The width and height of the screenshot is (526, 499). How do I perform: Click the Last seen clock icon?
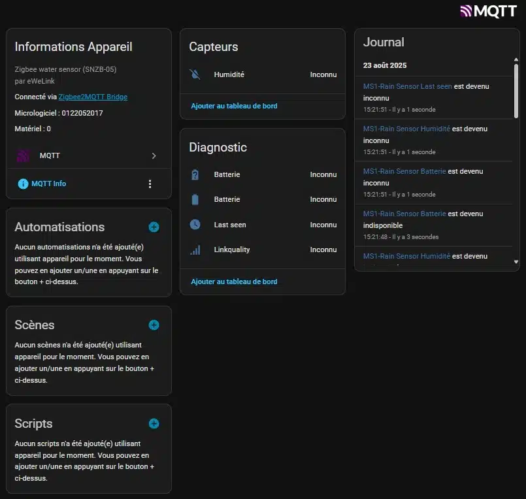pos(195,225)
